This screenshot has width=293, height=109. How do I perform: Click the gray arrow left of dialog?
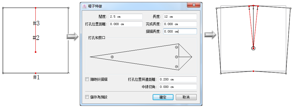72,36
